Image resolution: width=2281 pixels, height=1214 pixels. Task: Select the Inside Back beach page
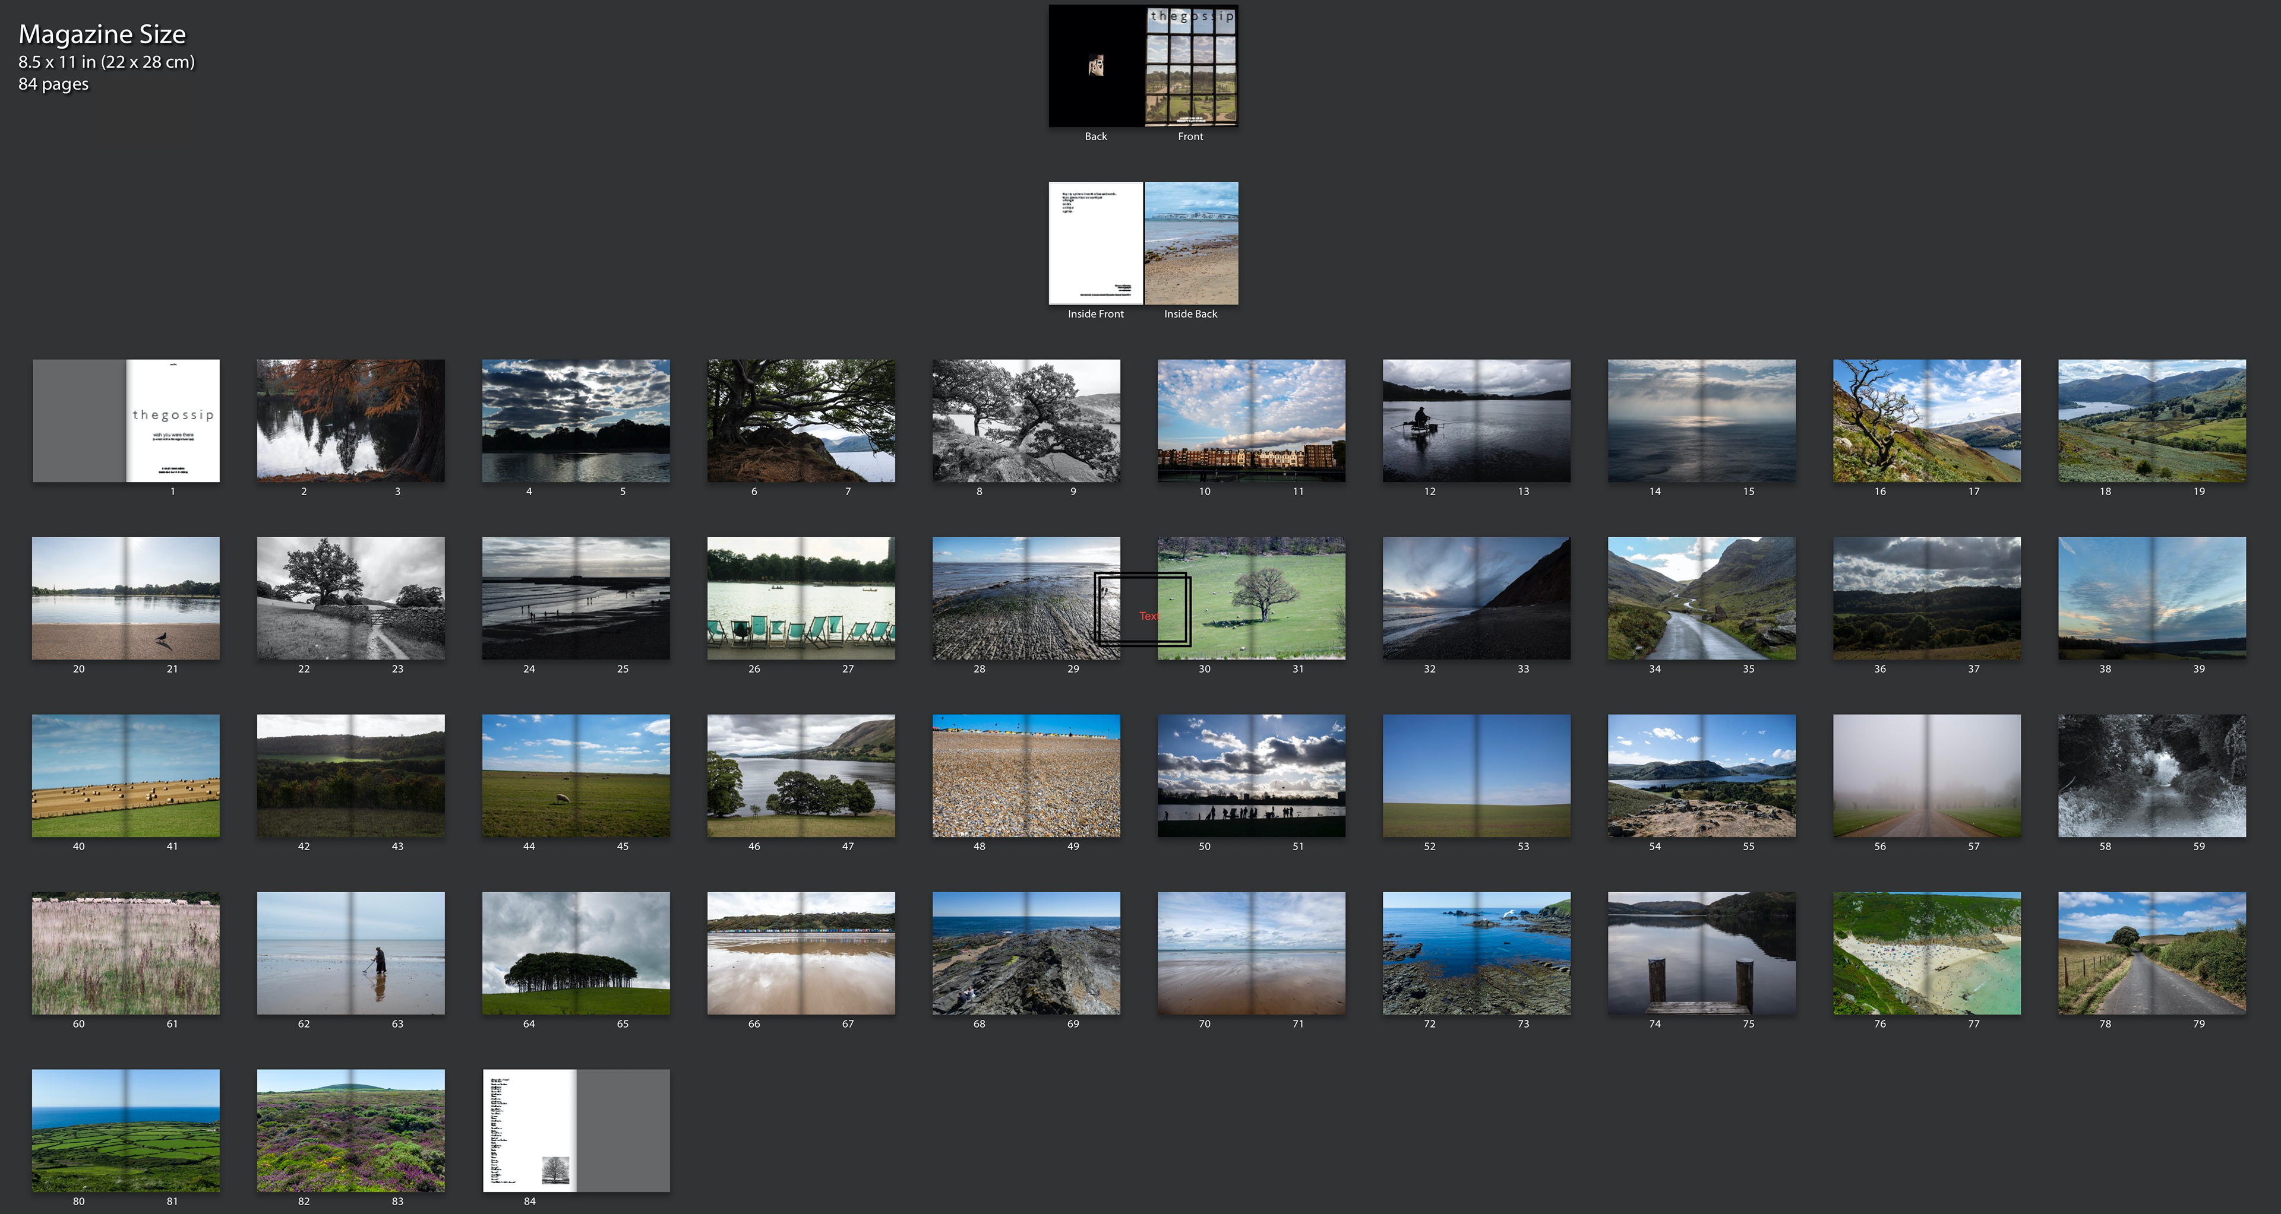[1191, 243]
